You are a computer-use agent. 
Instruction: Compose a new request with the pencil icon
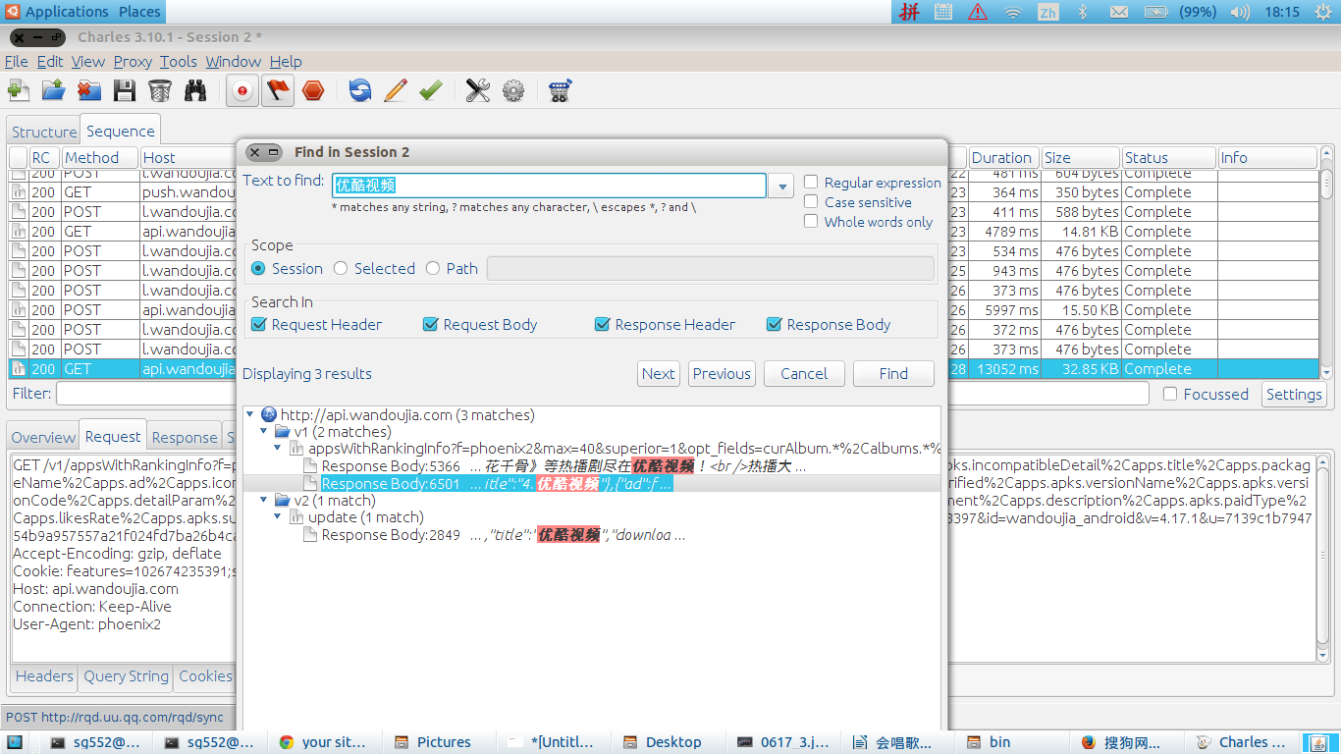coord(395,90)
